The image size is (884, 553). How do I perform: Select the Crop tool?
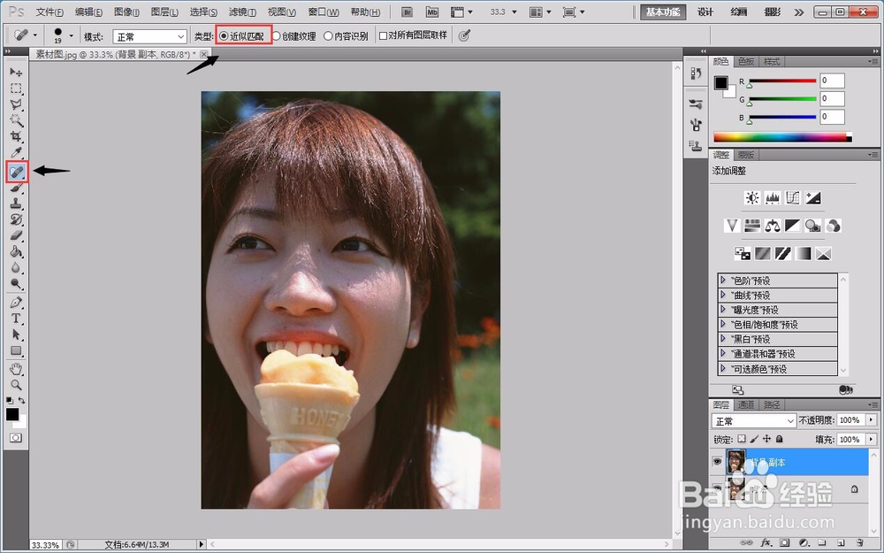point(16,136)
